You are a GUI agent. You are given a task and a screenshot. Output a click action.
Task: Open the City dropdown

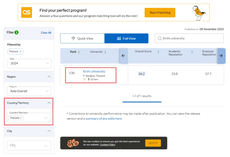click(29, 145)
